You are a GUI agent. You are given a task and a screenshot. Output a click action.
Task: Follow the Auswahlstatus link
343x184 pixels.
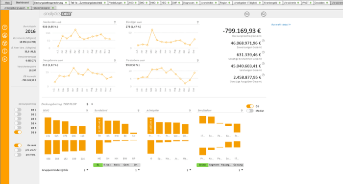coord(281,24)
